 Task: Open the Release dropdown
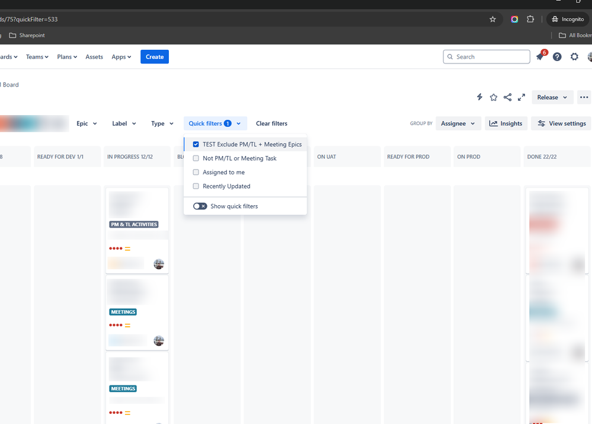point(552,97)
